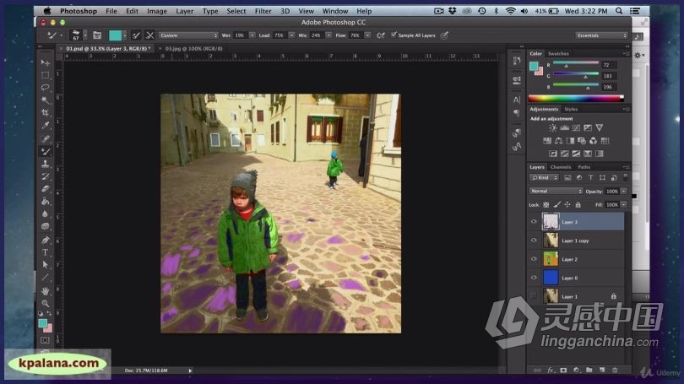
Task: Select the Move tool
Action: 45,62
